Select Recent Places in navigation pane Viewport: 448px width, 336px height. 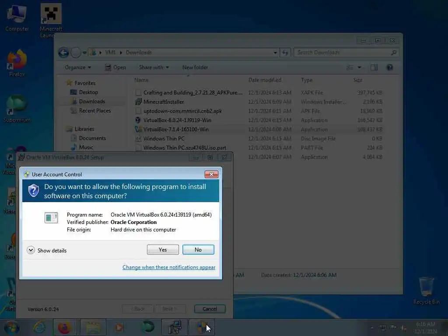click(x=95, y=111)
